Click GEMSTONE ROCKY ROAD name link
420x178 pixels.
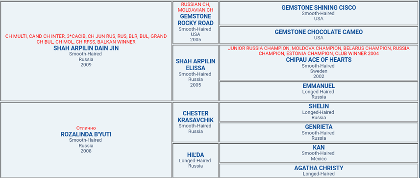point(196,20)
